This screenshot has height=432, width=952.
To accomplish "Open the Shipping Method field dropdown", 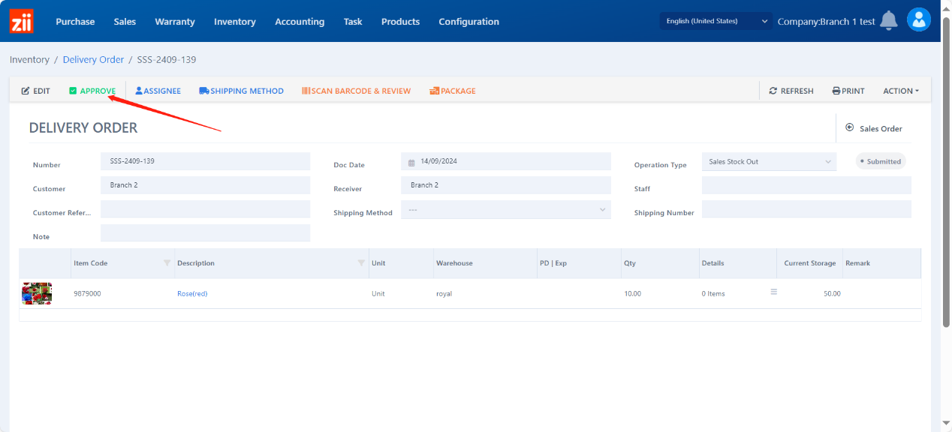I will click(x=506, y=210).
